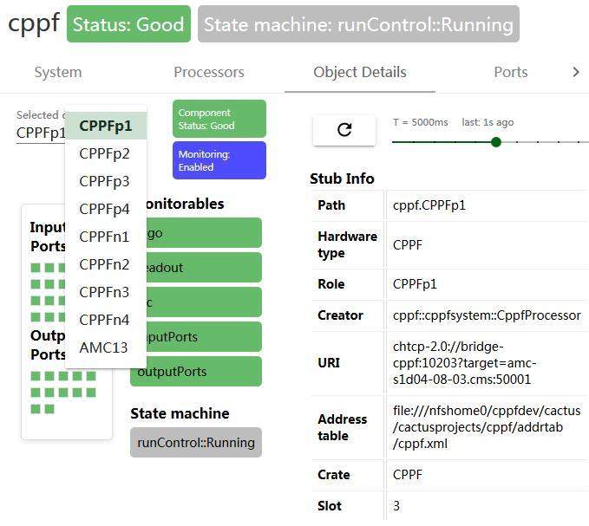Click the URI value chtcp-2.0://bridge-cppf

[464, 363]
